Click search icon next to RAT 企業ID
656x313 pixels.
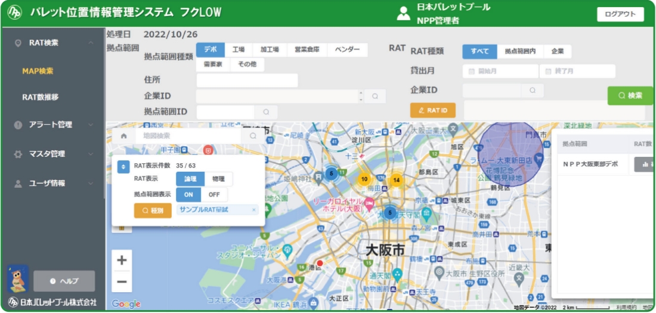[x=533, y=91]
